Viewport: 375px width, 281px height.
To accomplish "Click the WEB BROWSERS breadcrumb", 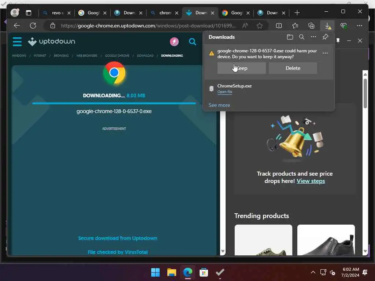I will pos(86,56).
